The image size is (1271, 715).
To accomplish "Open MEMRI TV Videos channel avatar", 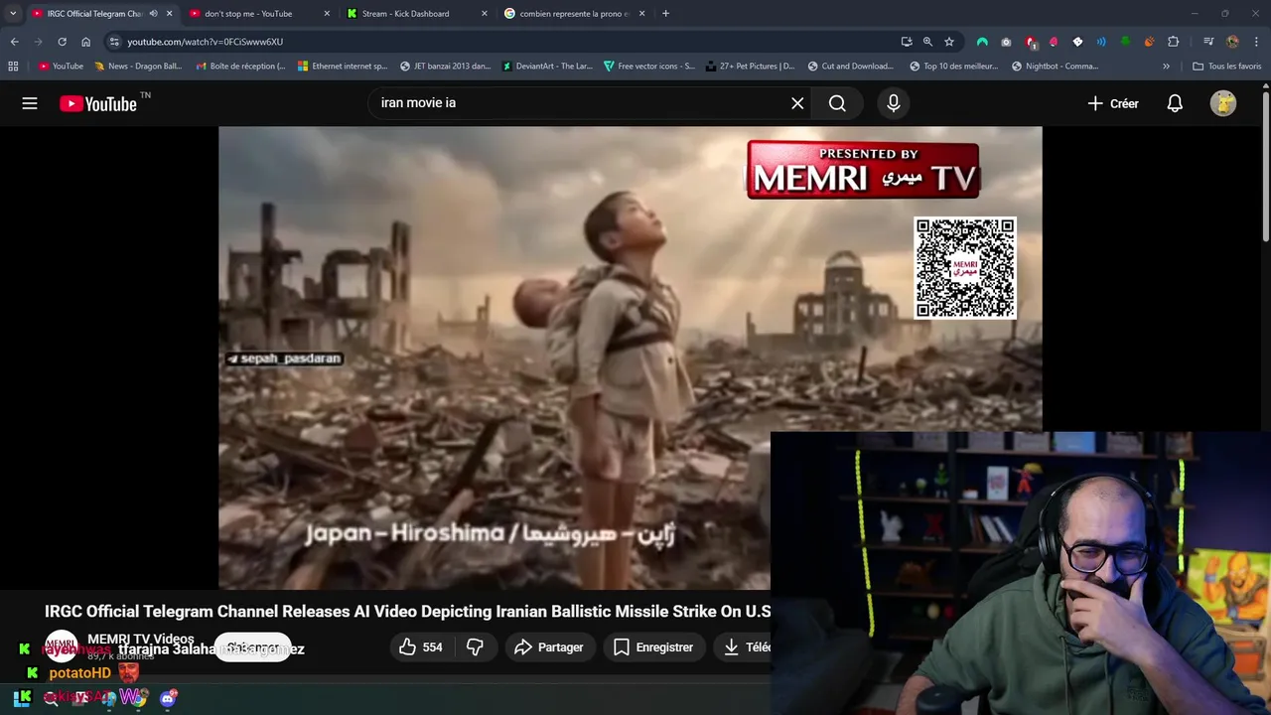I will click(61, 646).
